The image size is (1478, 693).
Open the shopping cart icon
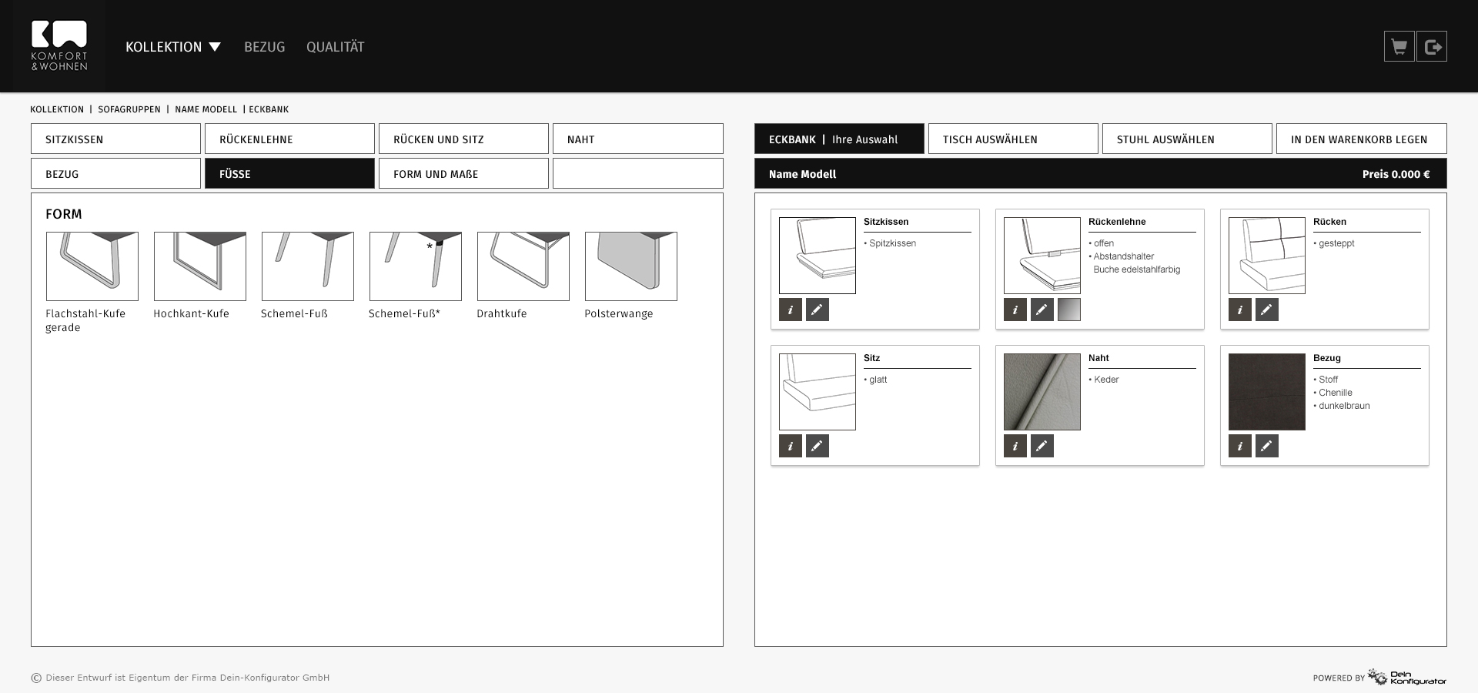pyautogui.click(x=1399, y=47)
